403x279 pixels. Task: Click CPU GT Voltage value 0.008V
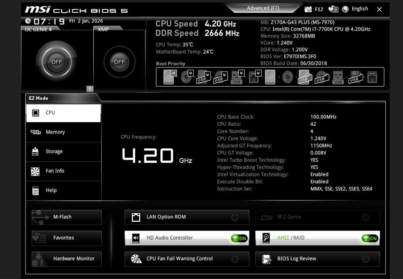point(318,153)
